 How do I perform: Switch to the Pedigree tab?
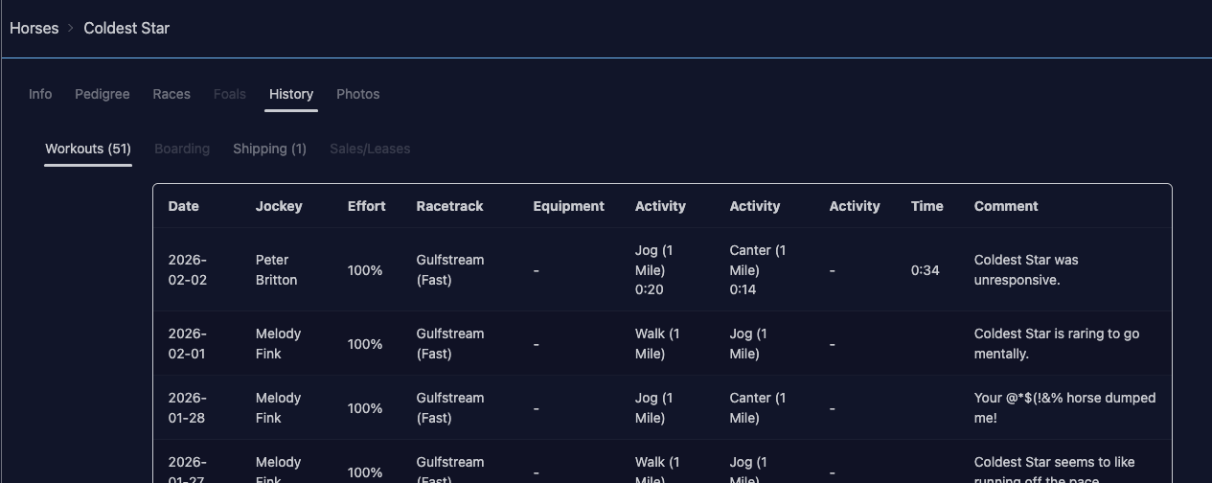click(103, 94)
